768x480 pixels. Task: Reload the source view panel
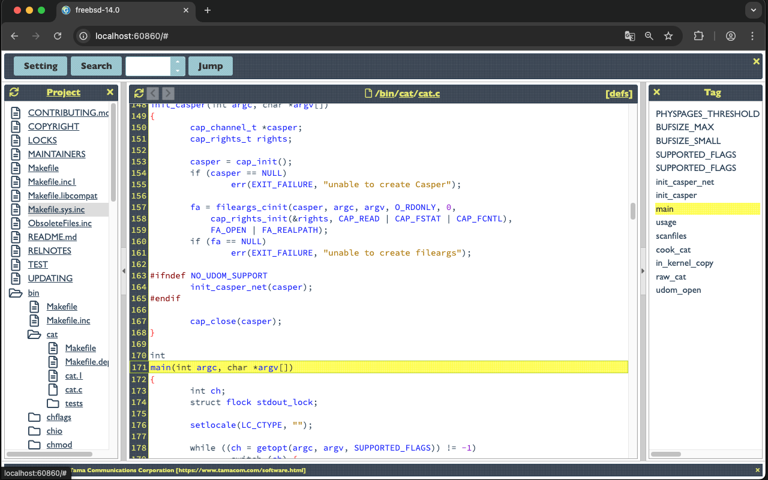[x=139, y=93]
